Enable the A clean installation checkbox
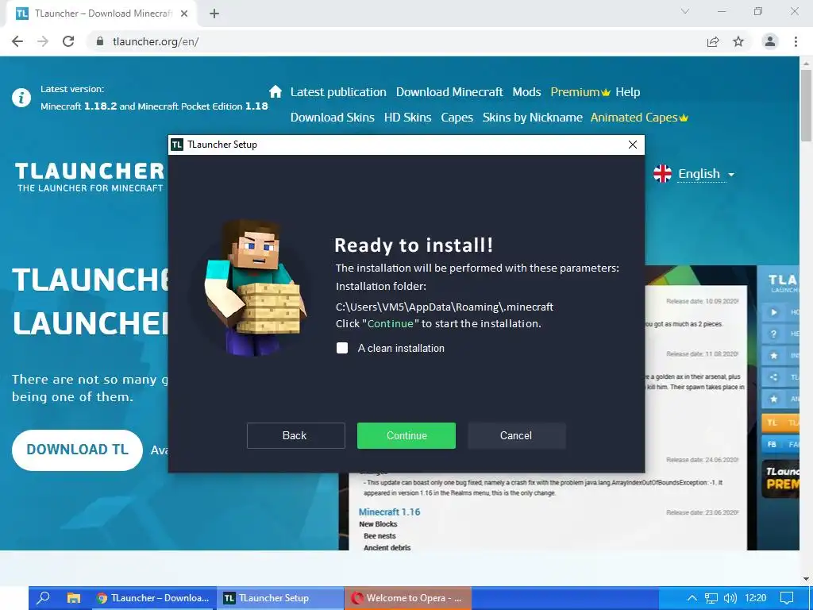Image resolution: width=813 pixels, height=610 pixels. click(342, 348)
